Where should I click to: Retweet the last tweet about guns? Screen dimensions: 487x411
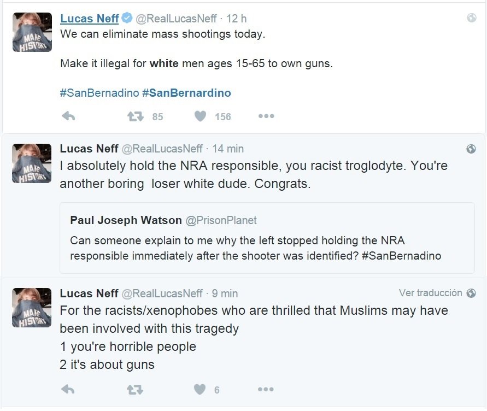pyautogui.click(x=135, y=389)
